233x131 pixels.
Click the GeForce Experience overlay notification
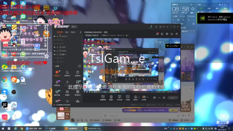pos(215,18)
